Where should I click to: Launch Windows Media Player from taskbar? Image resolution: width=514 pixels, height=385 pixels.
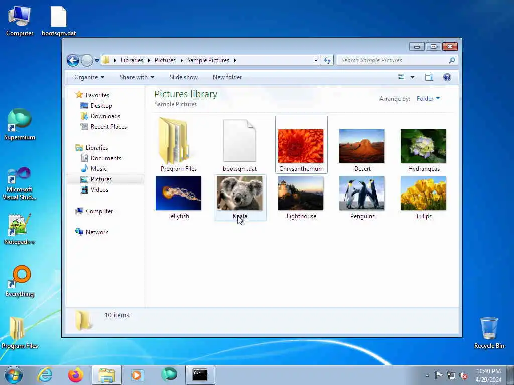click(x=137, y=375)
